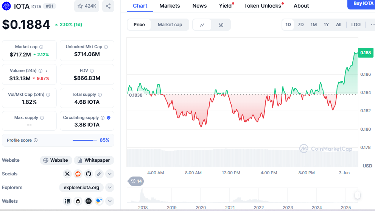Set chart range to 1Y
This screenshot has height=211, width=375.
[x=326, y=25]
